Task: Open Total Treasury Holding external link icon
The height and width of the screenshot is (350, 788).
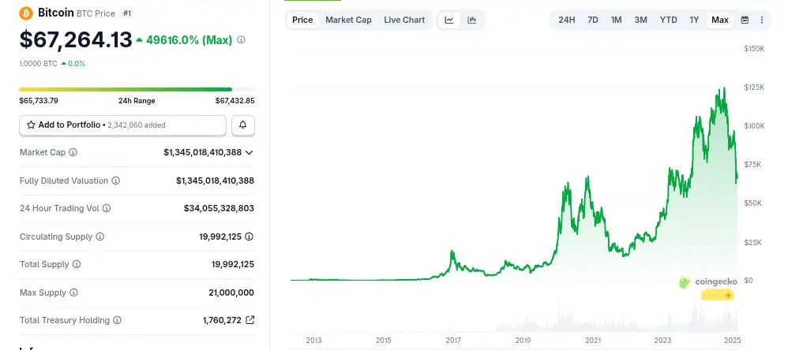Action: (x=250, y=320)
